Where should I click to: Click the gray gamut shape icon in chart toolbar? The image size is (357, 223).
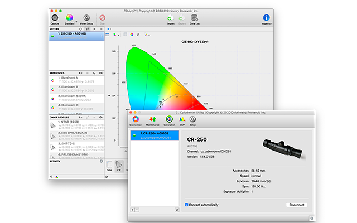[x=138, y=35]
